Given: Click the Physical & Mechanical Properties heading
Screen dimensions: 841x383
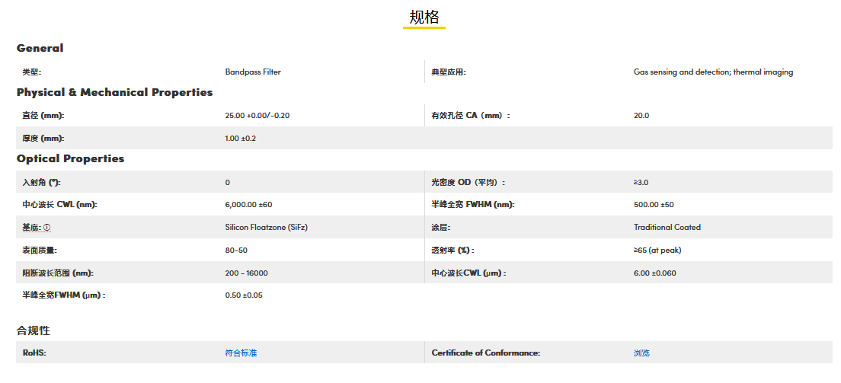Looking at the screenshot, I should 114,92.
